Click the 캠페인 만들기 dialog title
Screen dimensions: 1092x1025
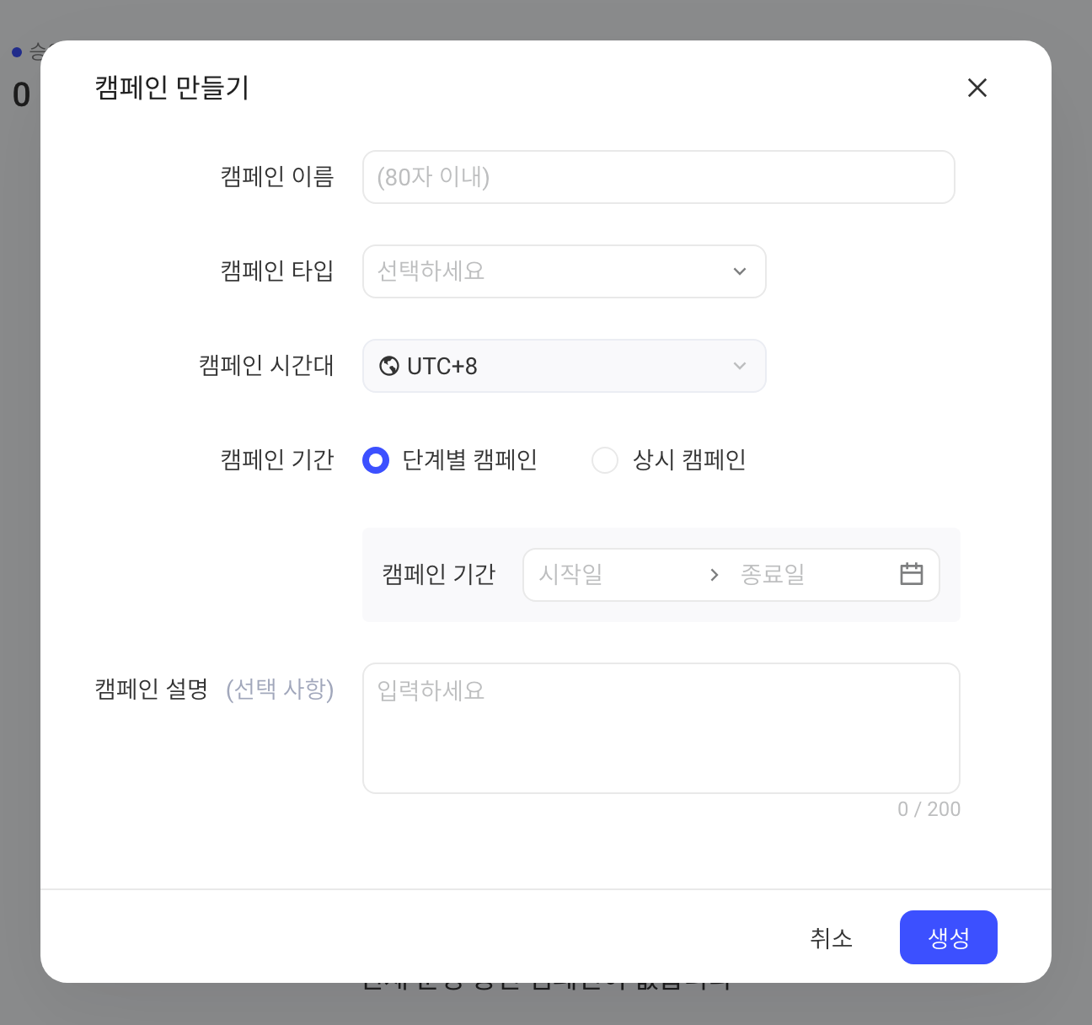(172, 88)
